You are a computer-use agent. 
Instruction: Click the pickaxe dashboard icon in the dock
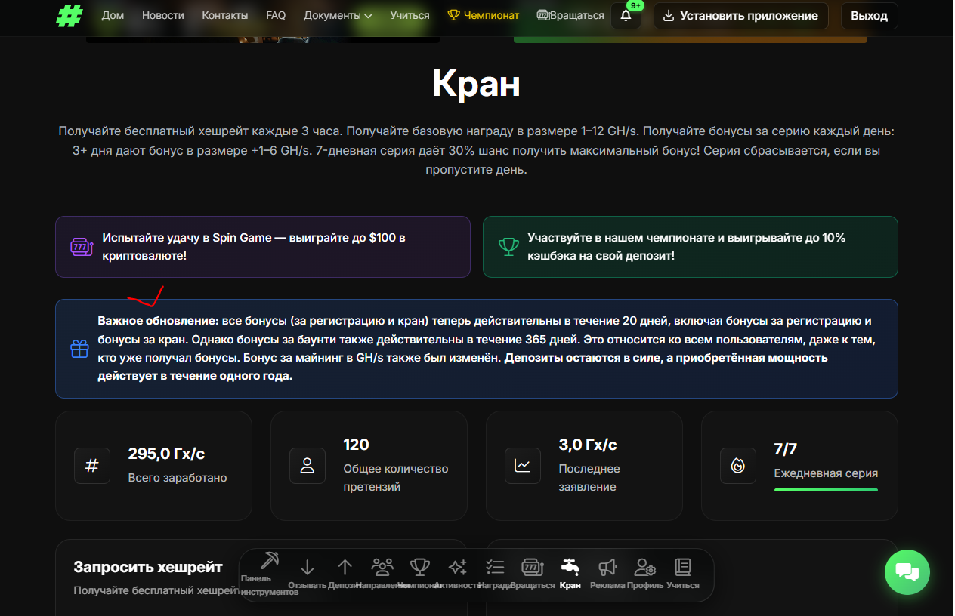270,562
